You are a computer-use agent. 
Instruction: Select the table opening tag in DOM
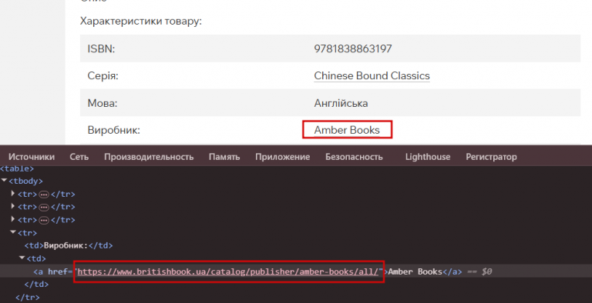(17, 168)
